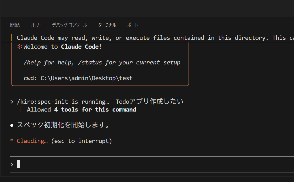Select the デバッグ コンソール tab

tap(69, 25)
